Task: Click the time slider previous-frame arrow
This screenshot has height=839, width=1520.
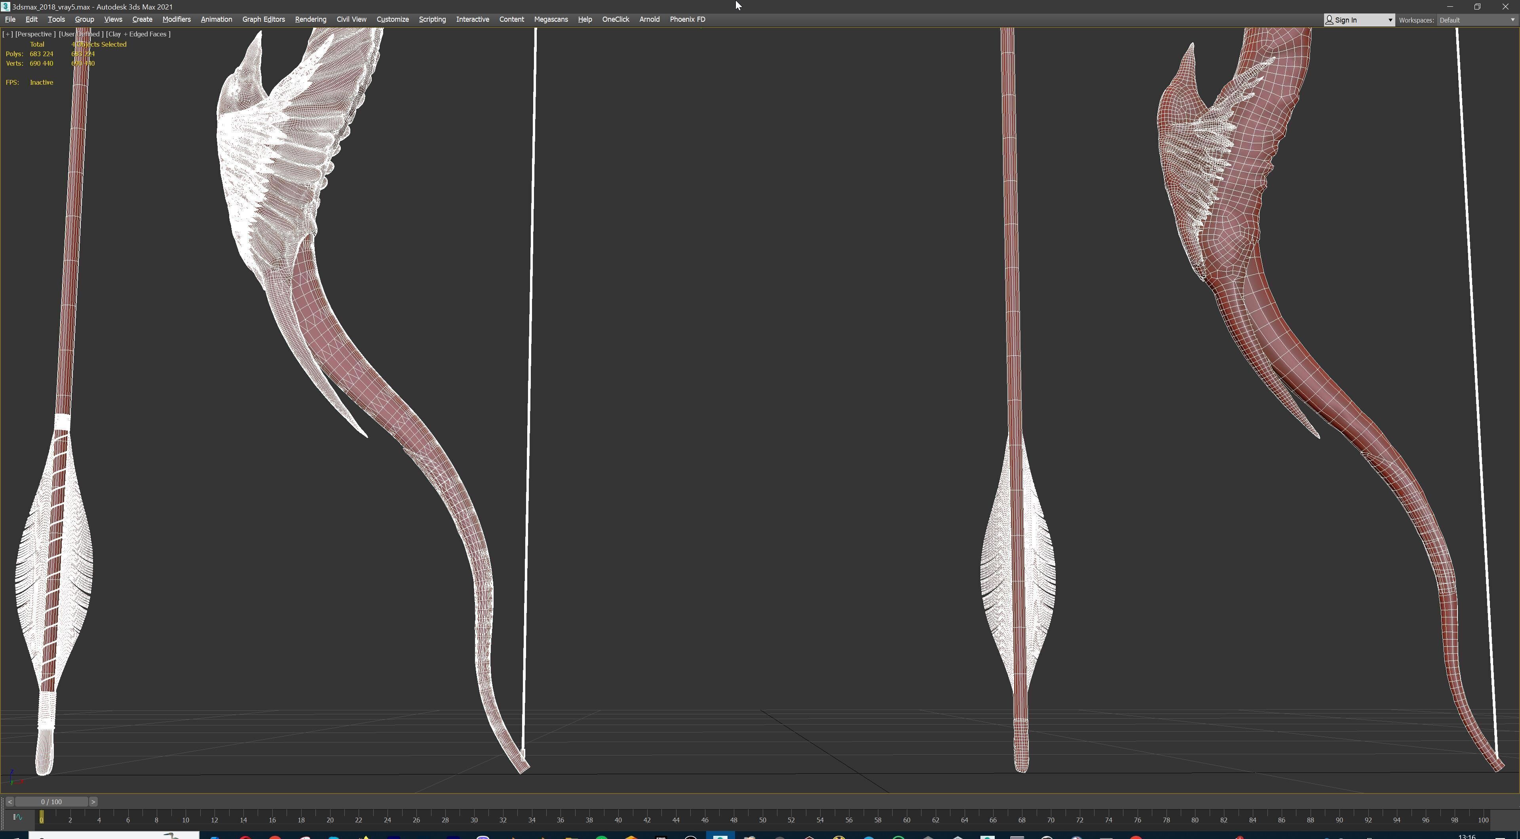Action: click(9, 802)
